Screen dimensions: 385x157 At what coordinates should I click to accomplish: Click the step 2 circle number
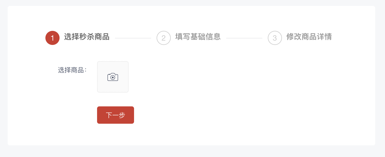tap(164, 38)
